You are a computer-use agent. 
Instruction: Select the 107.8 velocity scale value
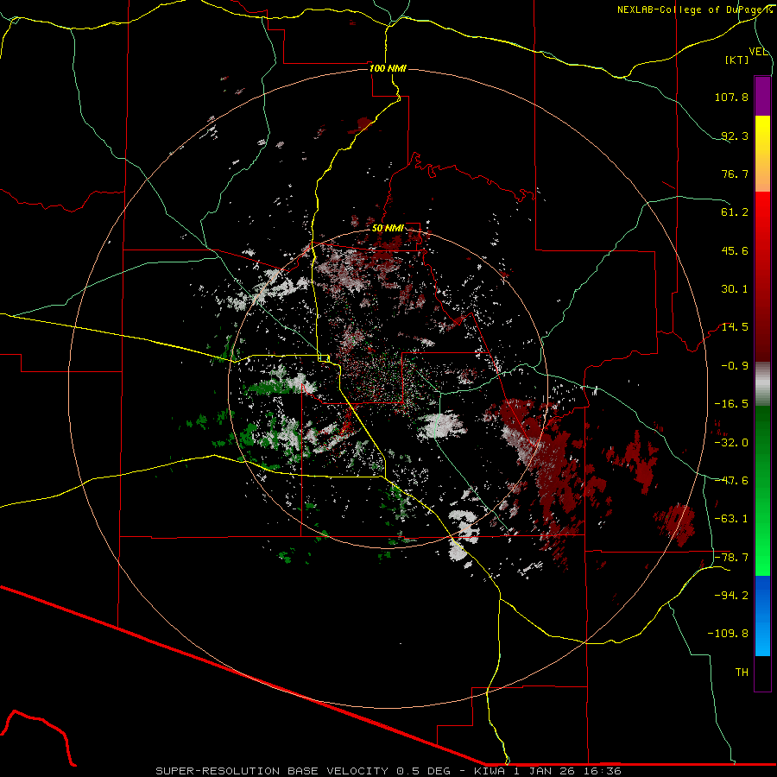click(731, 97)
